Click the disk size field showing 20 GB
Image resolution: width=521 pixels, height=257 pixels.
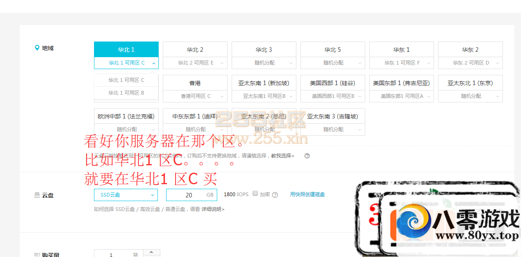192,195
